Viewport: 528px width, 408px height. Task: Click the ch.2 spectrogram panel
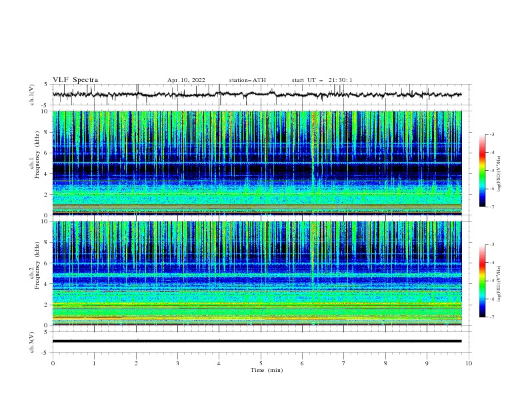coord(257,273)
